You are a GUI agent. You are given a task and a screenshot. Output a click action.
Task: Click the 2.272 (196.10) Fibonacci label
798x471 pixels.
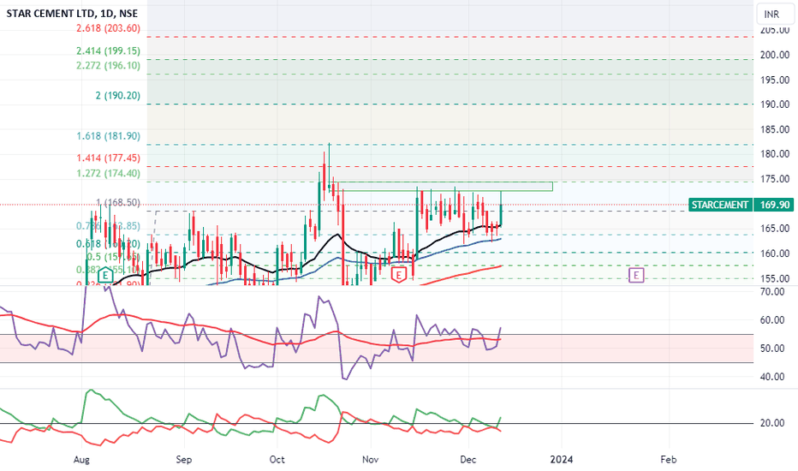(109, 66)
